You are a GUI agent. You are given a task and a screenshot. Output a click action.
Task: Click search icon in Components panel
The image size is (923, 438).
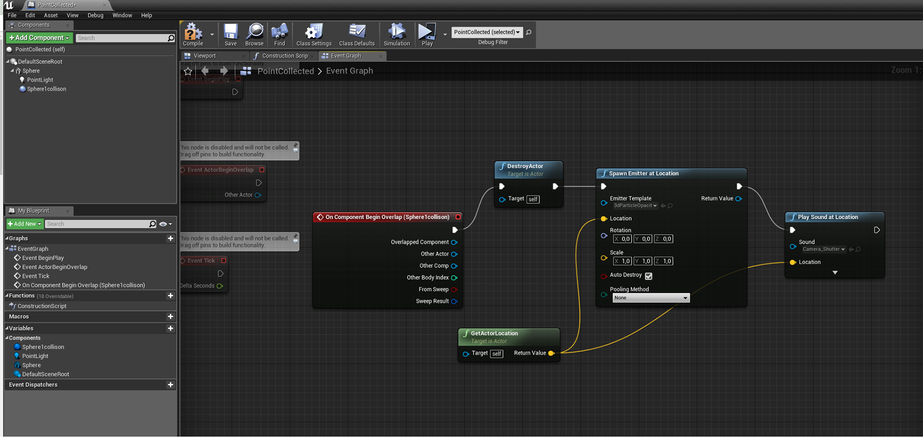click(171, 38)
